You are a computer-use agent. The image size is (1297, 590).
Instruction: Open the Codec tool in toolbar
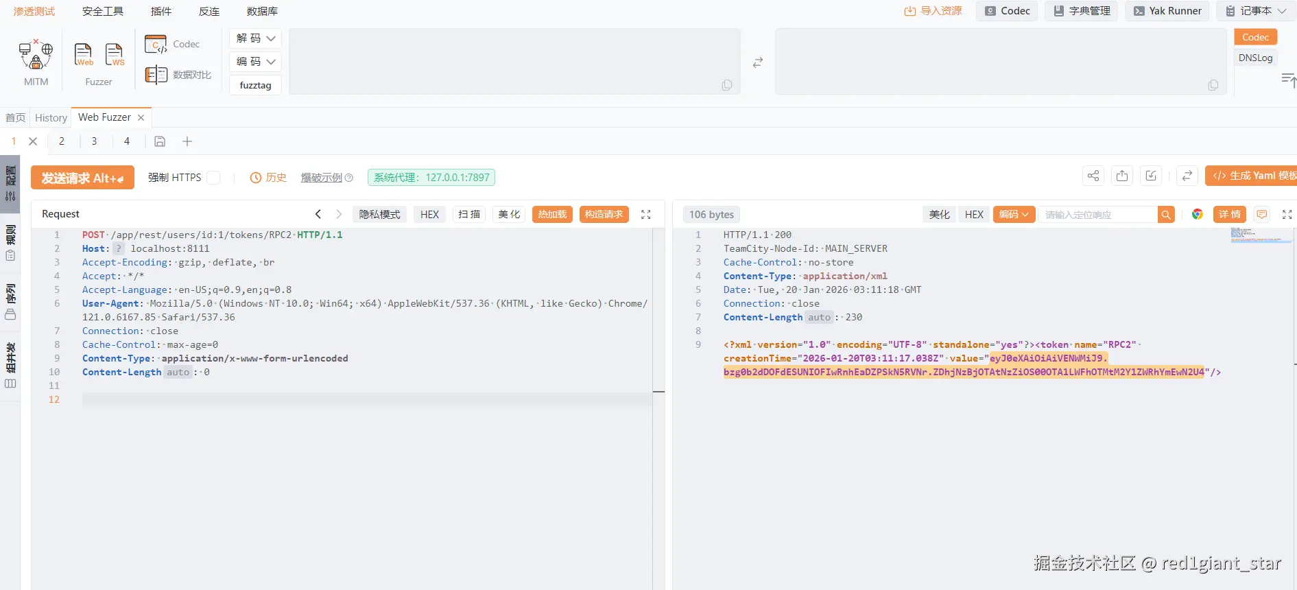(172, 44)
